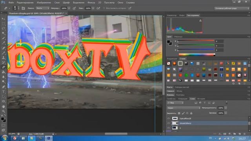
Task: Select the Blur tool
Action: [4, 77]
